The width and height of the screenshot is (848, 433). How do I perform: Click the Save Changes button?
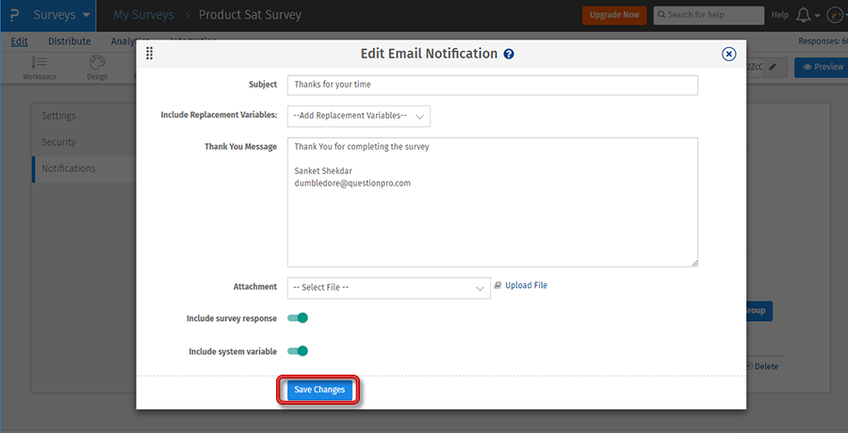click(319, 390)
